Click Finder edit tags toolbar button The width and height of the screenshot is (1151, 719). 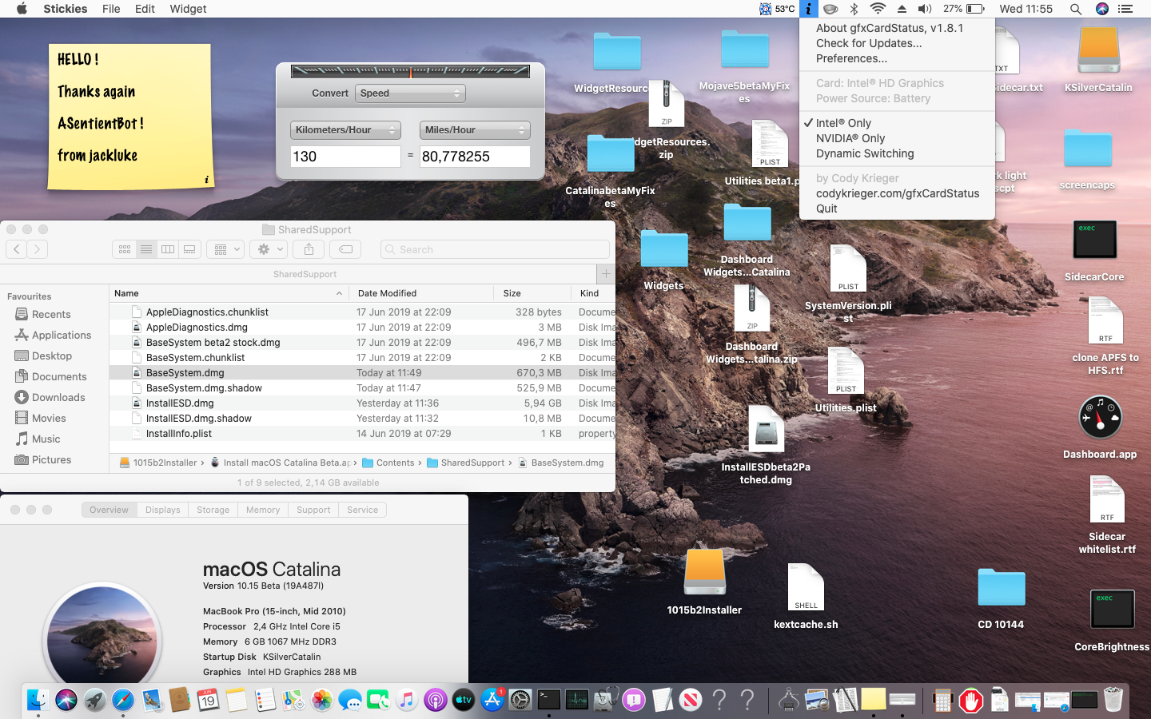point(346,249)
